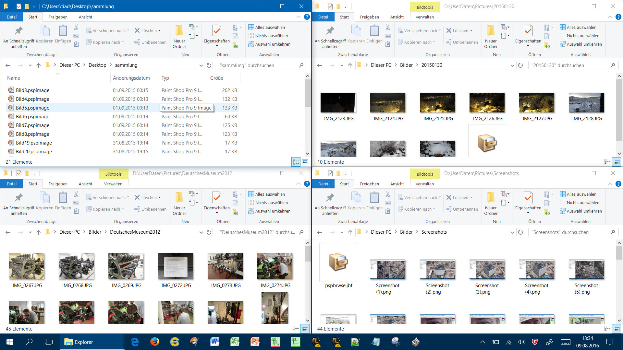This screenshot has height=350, width=623.
Task: Collapse the ribbon in 20150130 window
Action: pos(610,17)
